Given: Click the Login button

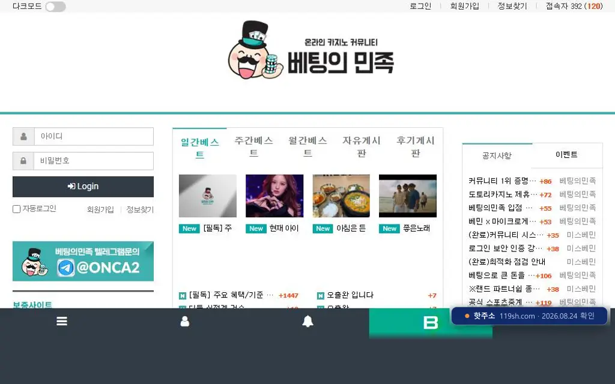Looking at the screenshot, I should [83, 187].
